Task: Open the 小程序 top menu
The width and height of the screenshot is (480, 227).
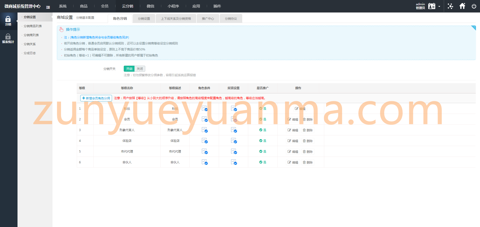Action: coord(173,6)
